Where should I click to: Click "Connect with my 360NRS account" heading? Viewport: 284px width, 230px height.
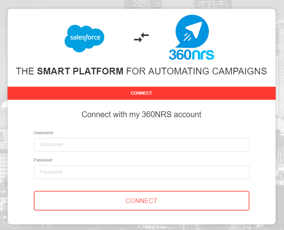(141, 114)
